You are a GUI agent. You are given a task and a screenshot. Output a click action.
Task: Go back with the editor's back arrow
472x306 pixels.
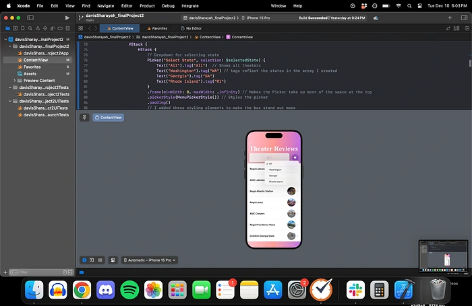pyautogui.click(x=91, y=28)
